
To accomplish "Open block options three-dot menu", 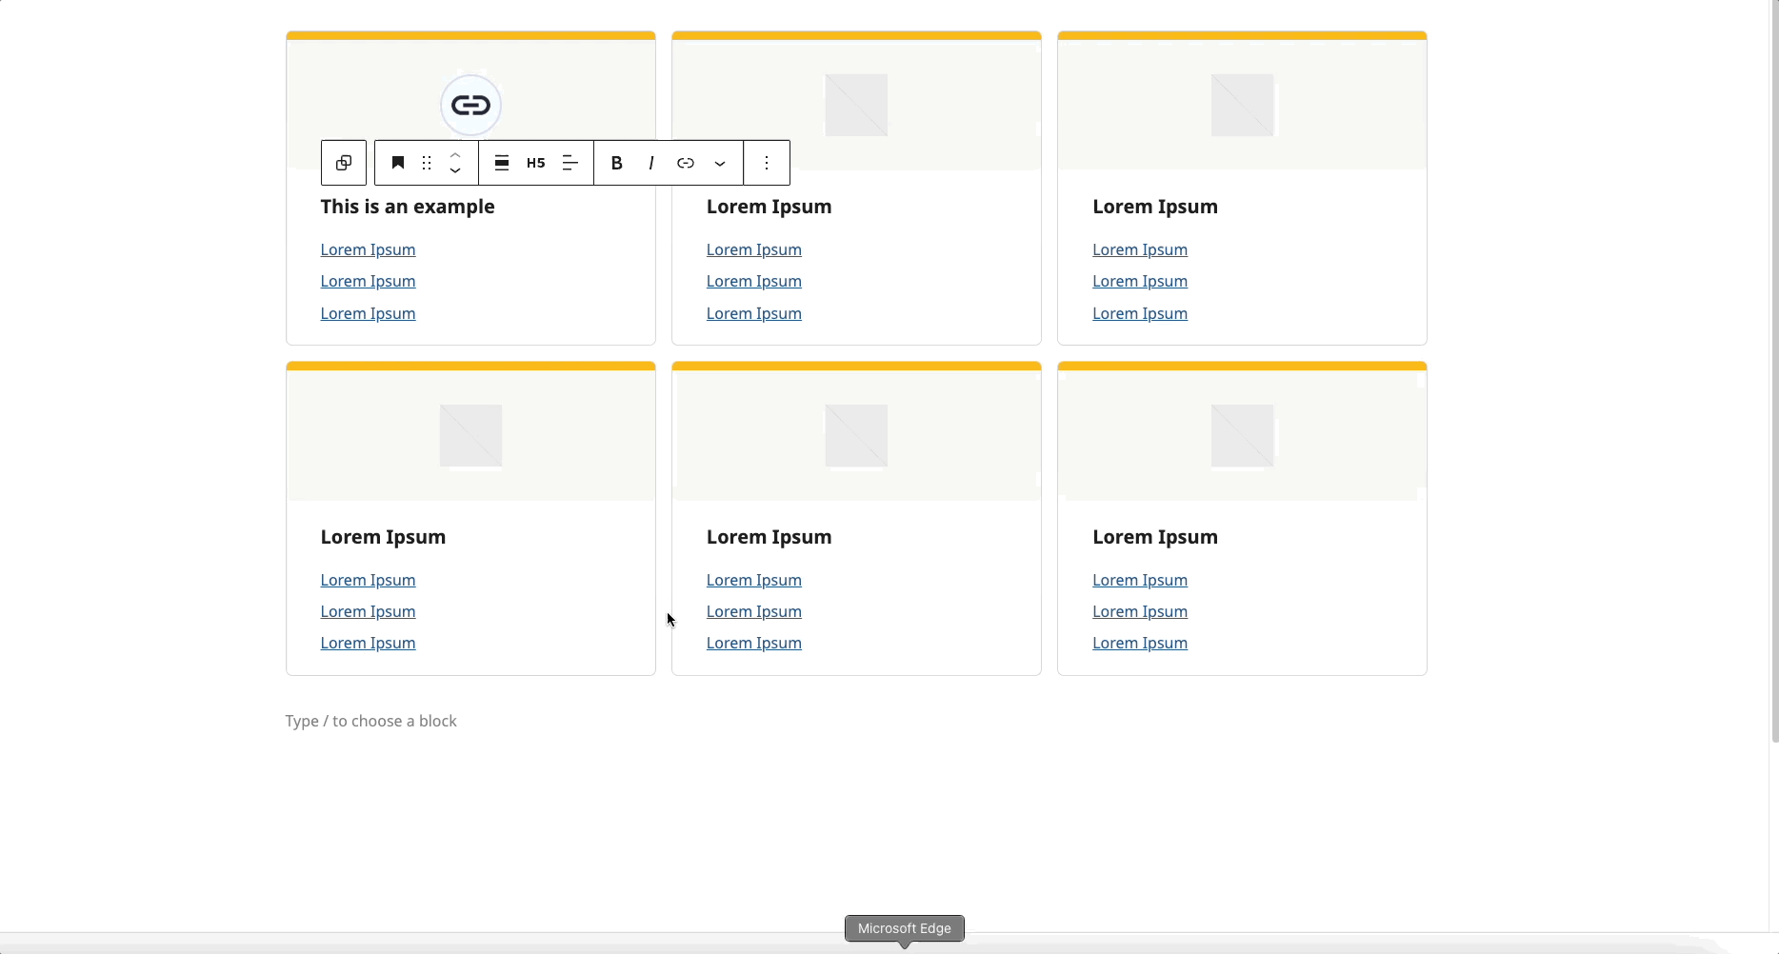I will (767, 163).
